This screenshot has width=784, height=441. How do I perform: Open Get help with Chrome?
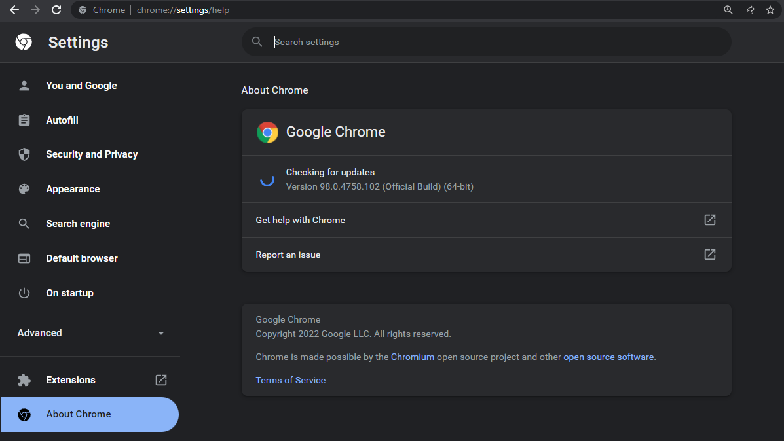coord(486,220)
